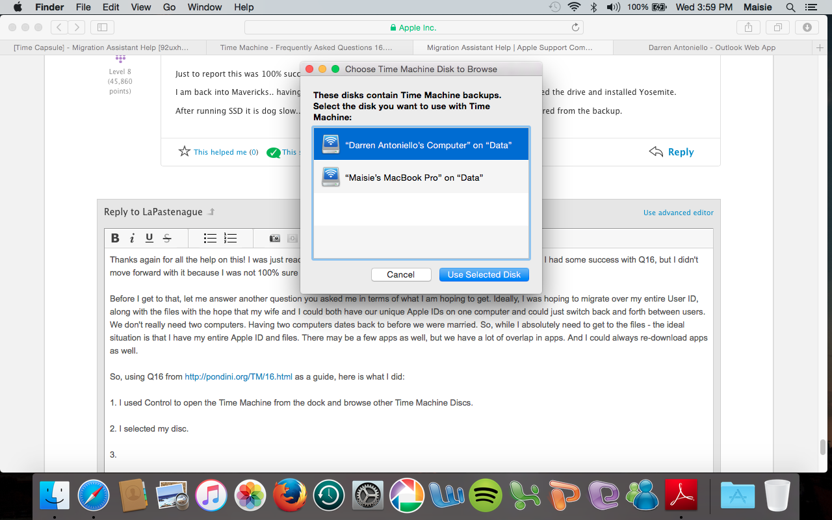Cancel the Time Machine disk dialog
Viewport: 832px width, 520px height.
click(x=401, y=274)
